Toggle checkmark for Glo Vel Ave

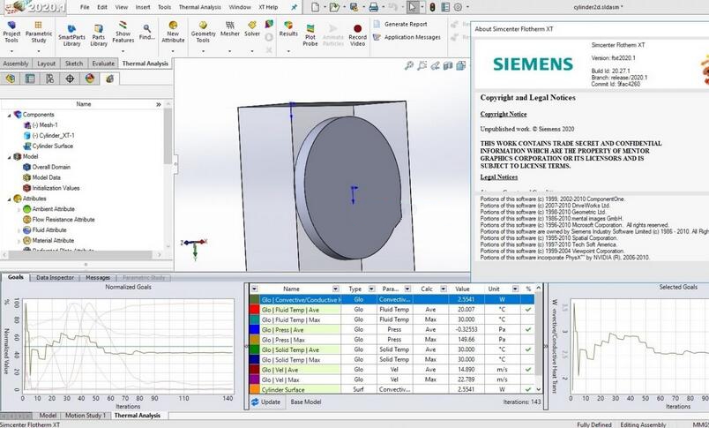(527, 369)
